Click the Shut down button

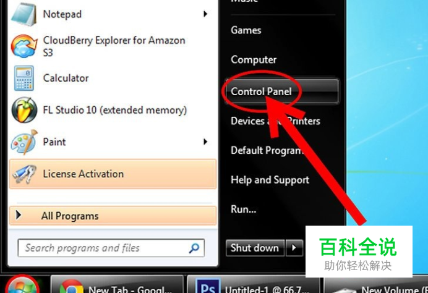(x=255, y=248)
